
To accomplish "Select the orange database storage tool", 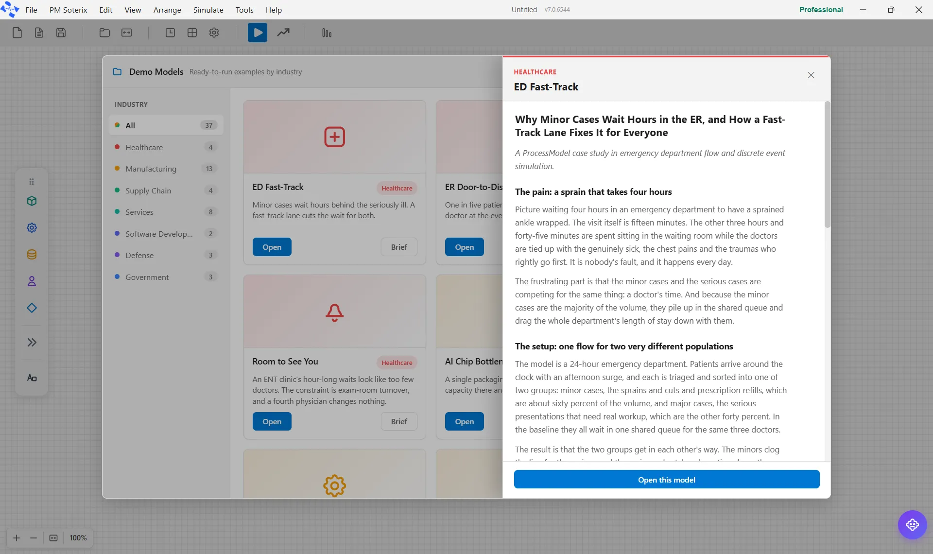I will tap(32, 255).
